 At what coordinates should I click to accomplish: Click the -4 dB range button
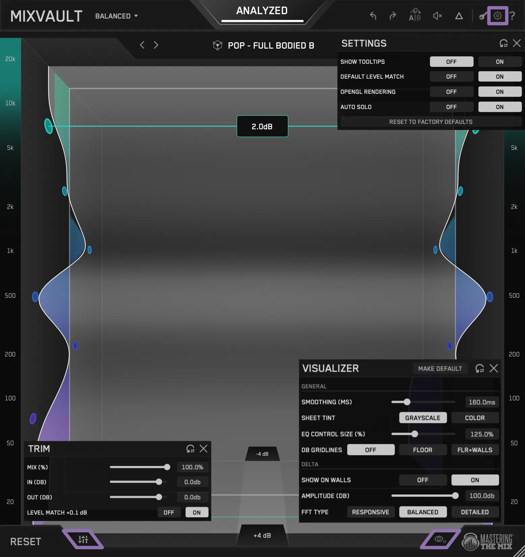pos(262,454)
